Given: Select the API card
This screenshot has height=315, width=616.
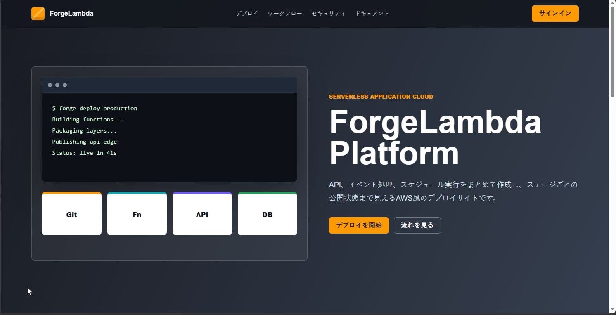Looking at the screenshot, I should coord(202,214).
